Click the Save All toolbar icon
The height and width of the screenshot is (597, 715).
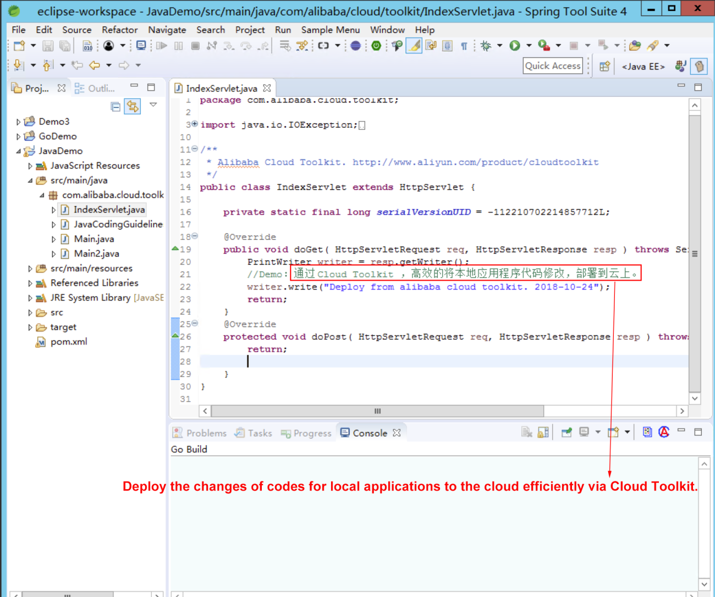[65, 46]
